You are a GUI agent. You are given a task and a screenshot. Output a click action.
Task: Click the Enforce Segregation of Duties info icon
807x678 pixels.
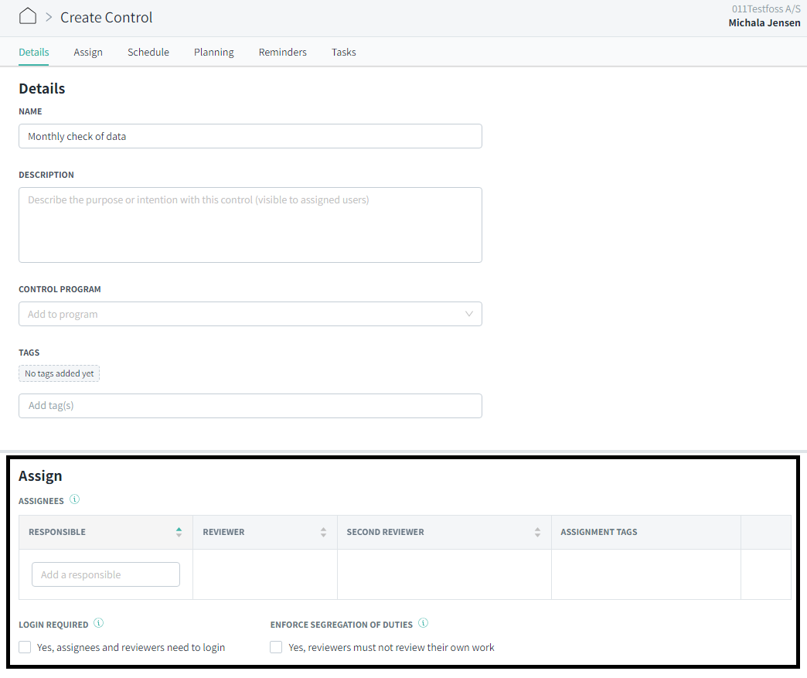[423, 622]
